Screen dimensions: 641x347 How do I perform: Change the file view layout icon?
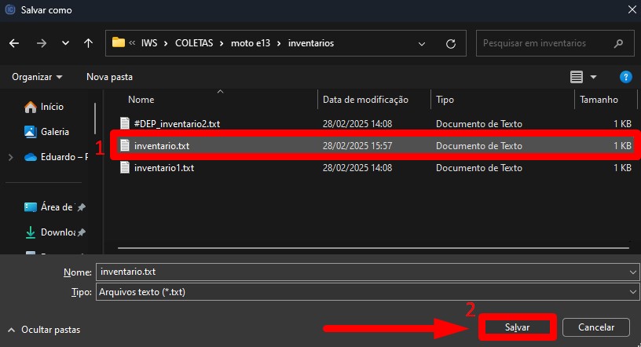[577, 77]
